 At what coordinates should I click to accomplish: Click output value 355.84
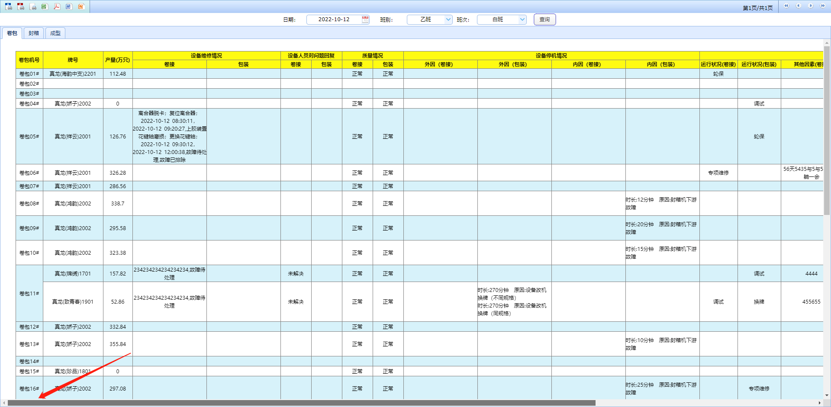coord(118,344)
